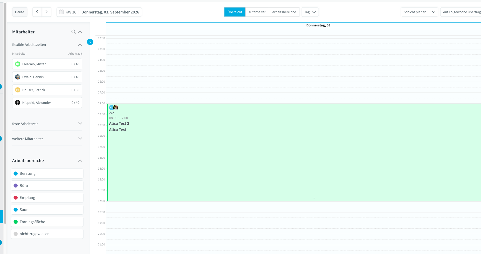Click Schicht planen button
Viewport: 481px width, 254px height.
(x=415, y=12)
